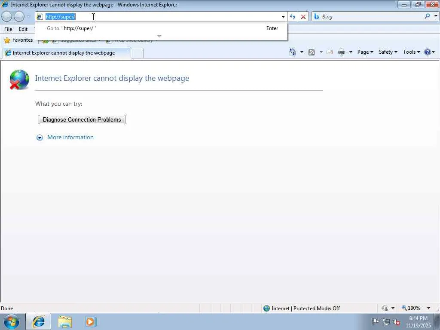Click the Back navigation button
This screenshot has width=440, height=330.
(7, 17)
